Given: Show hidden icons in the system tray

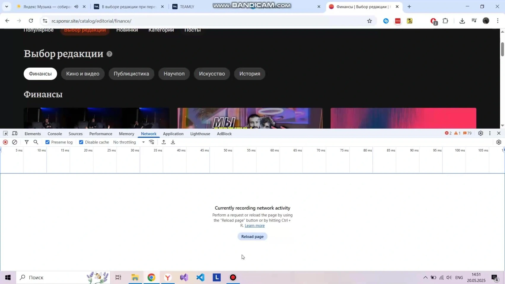Looking at the screenshot, I should click(425, 277).
